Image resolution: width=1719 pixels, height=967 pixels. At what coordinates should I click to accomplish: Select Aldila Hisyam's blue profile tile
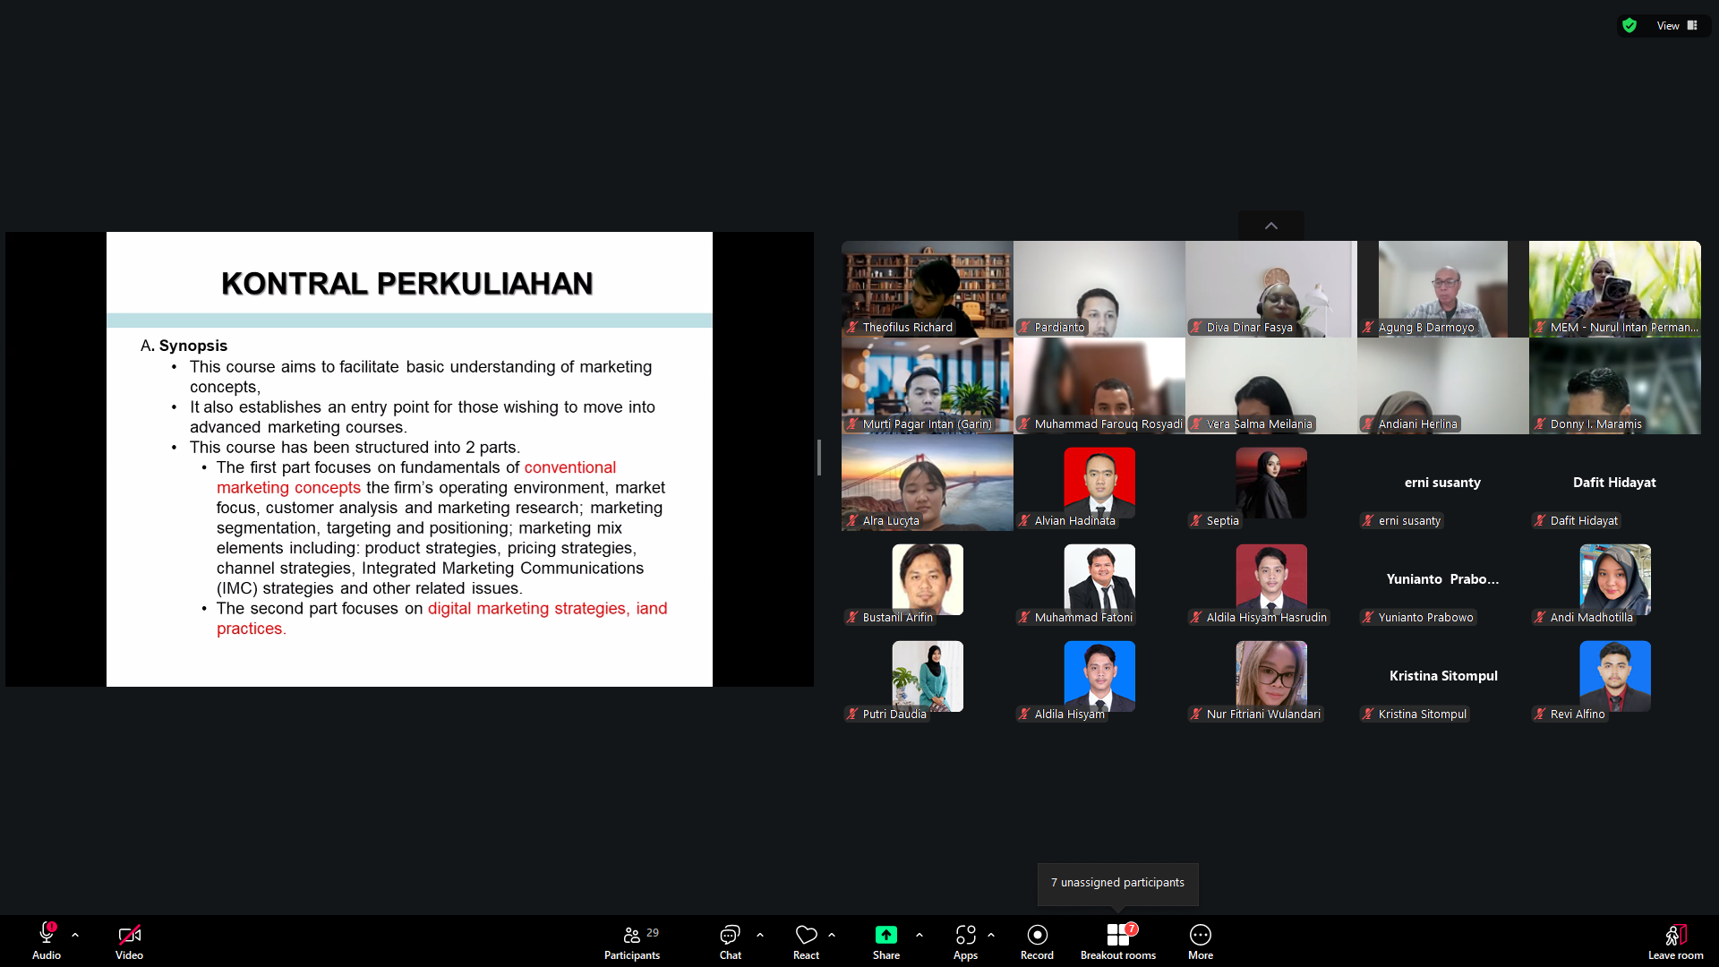[1099, 675]
